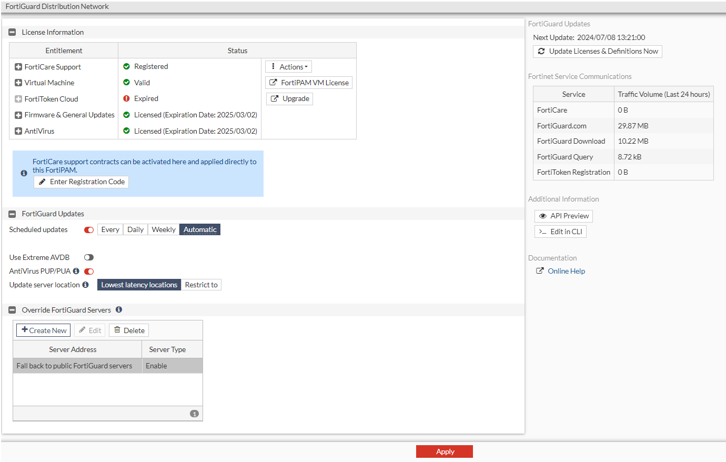This screenshot has width=726, height=462.
Task: Click the 8.72 kB traffic value
Action: 630,157
